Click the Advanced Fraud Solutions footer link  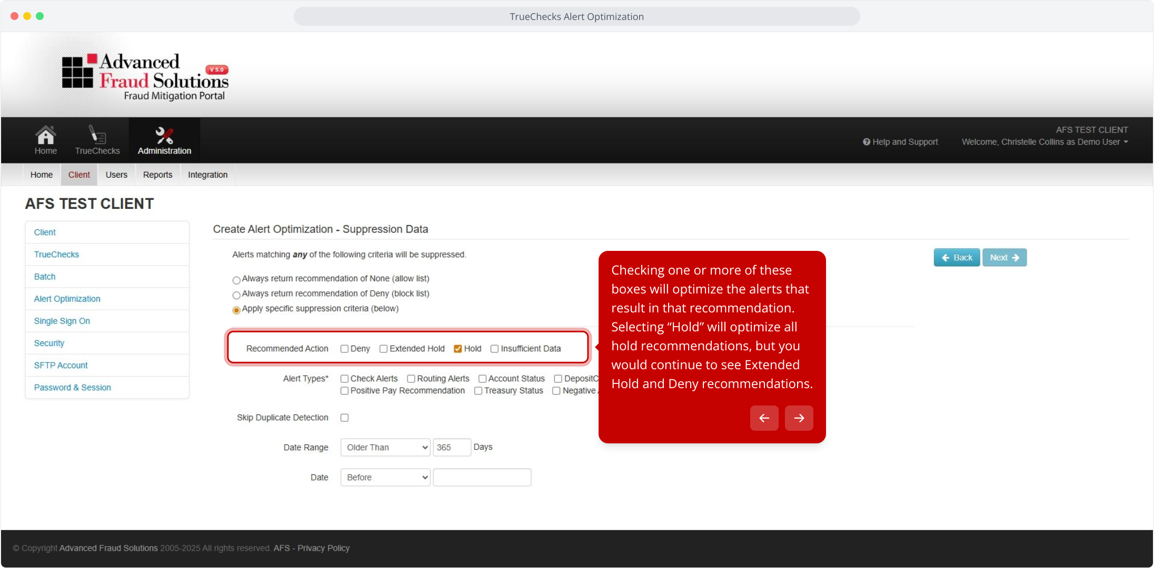point(108,548)
